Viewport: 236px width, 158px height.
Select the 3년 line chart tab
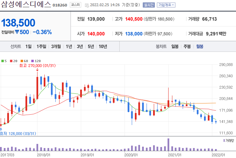pos(80,46)
